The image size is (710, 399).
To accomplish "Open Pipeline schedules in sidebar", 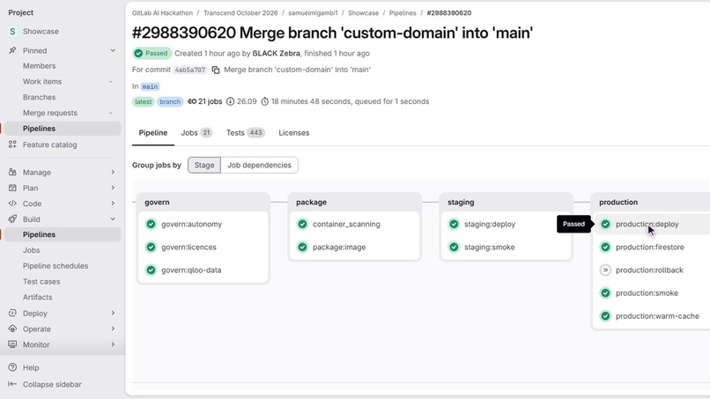I will coord(55,266).
